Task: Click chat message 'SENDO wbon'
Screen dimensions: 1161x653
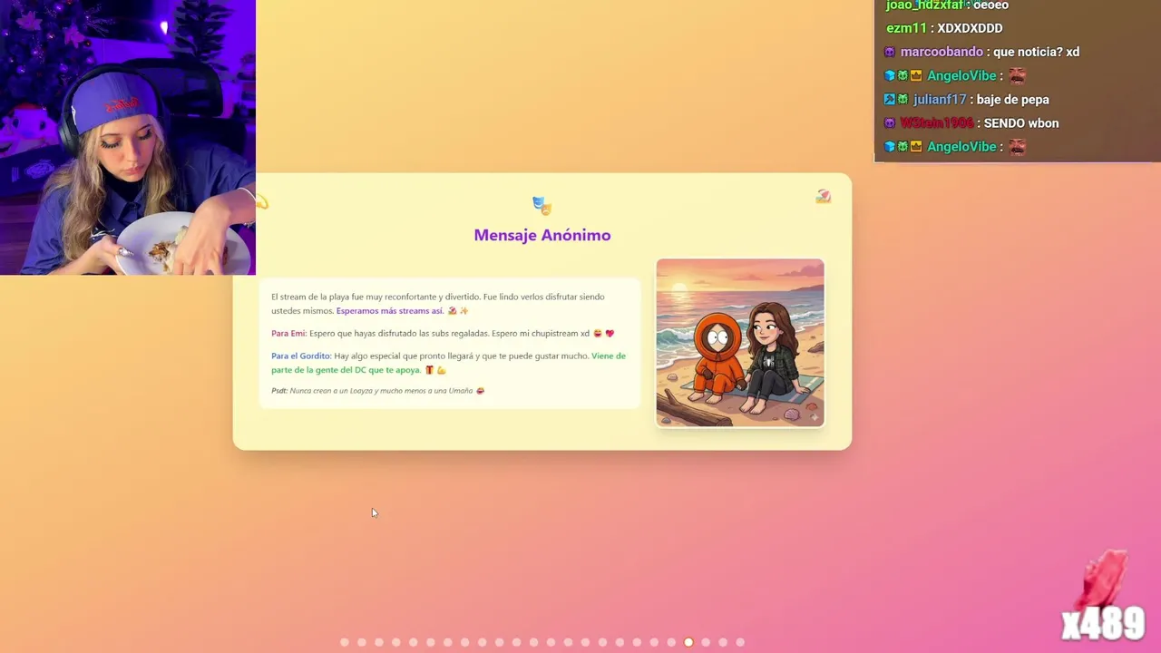Action: coord(1021,123)
